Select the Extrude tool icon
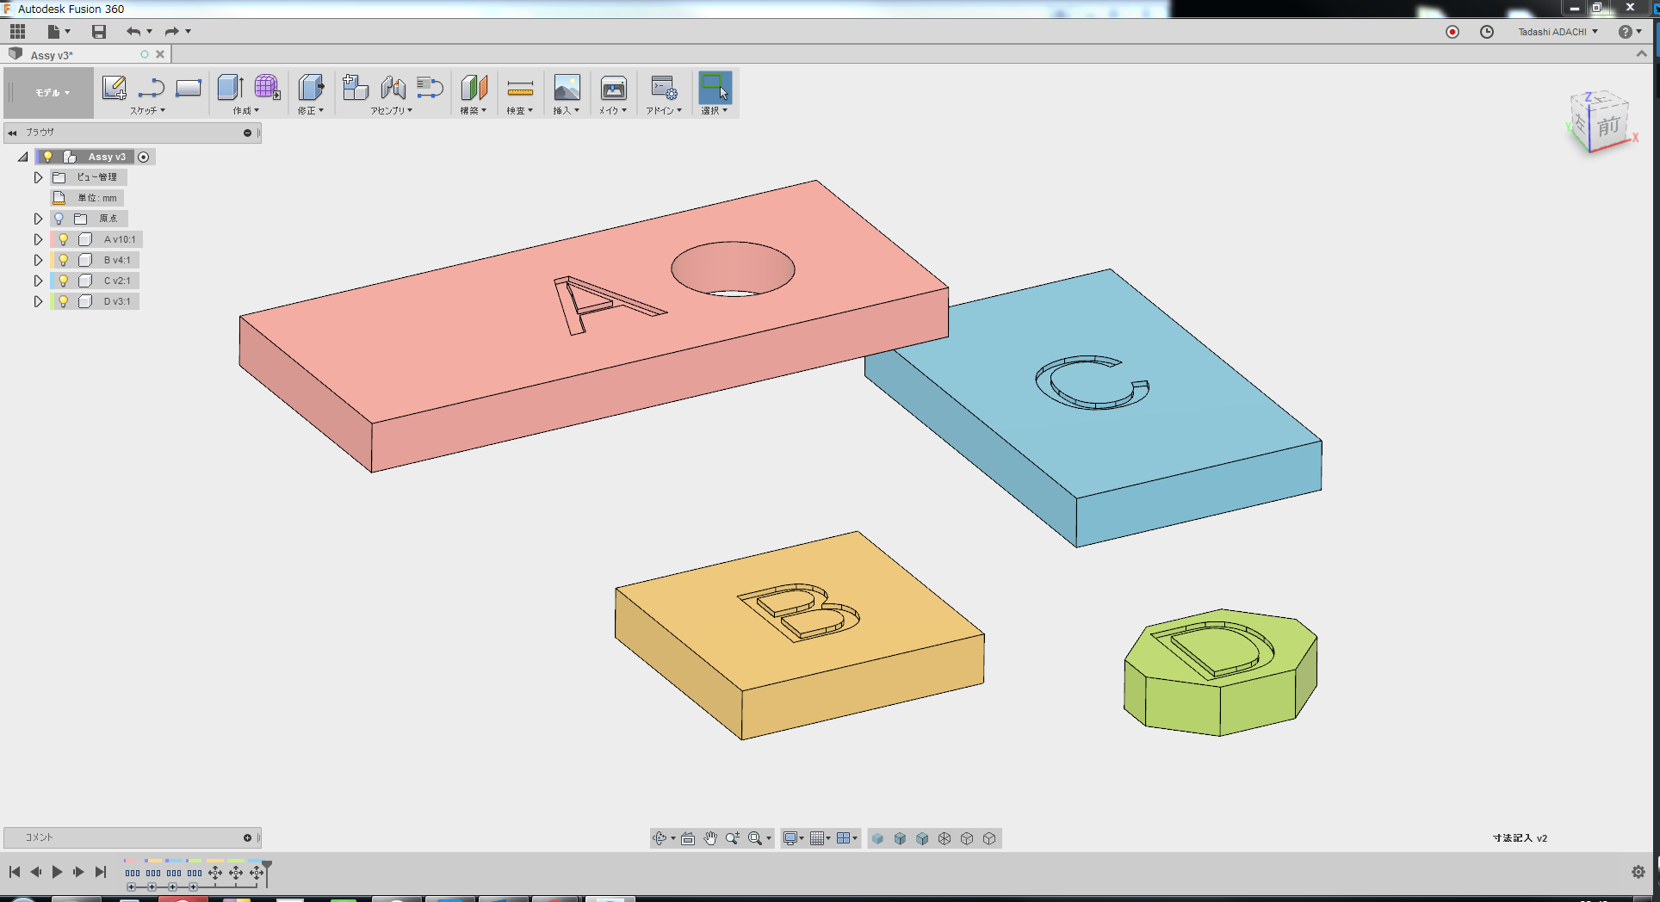The image size is (1660, 902). 229,88
